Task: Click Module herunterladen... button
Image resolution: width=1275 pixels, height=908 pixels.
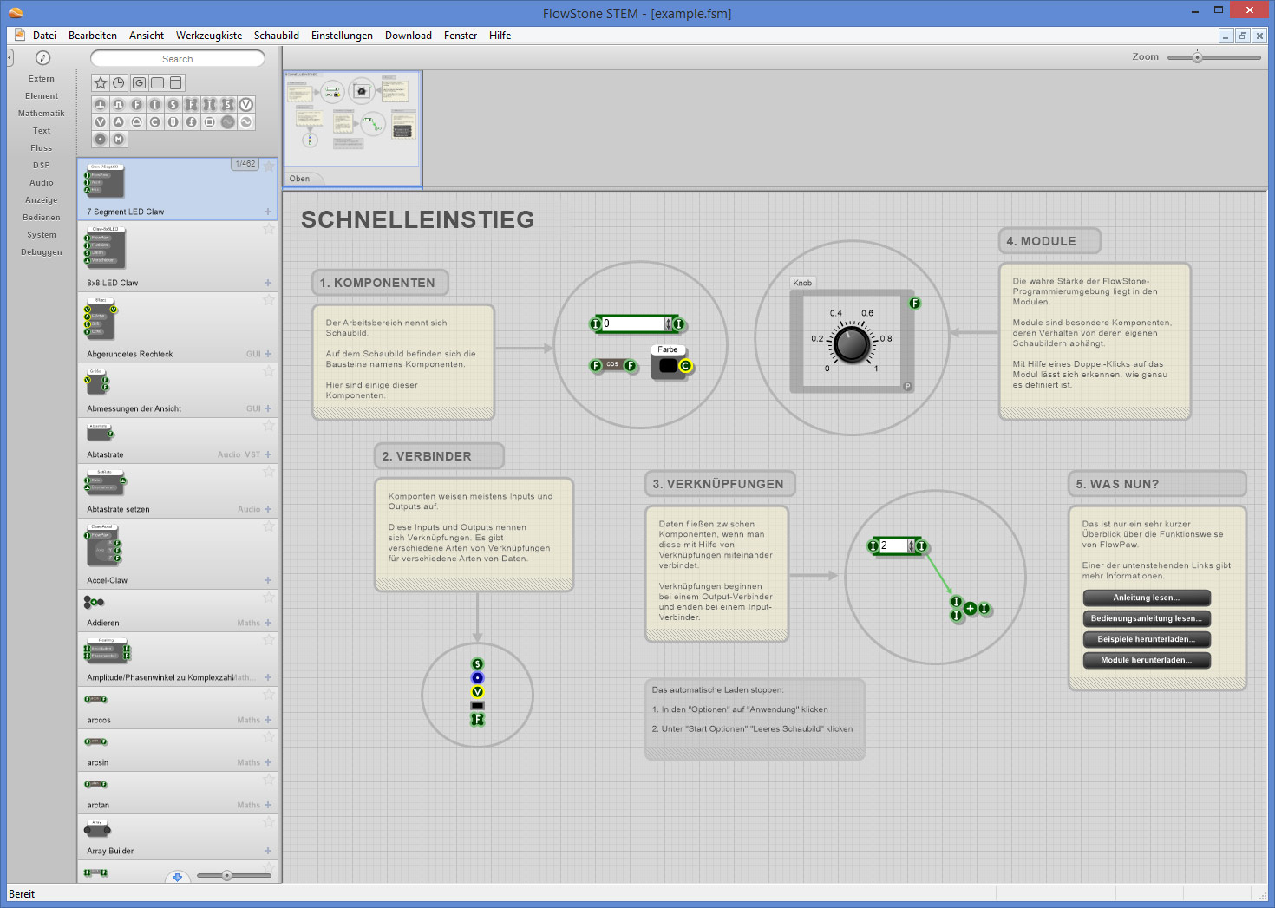Action: point(1147,660)
